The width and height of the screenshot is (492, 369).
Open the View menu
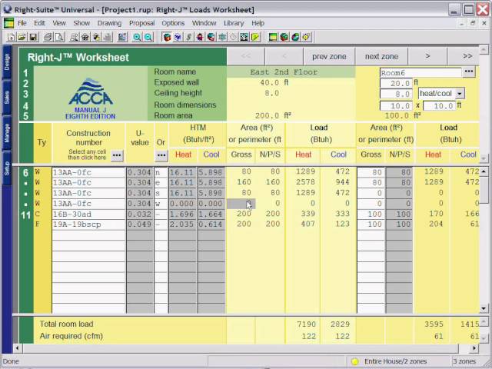59,23
